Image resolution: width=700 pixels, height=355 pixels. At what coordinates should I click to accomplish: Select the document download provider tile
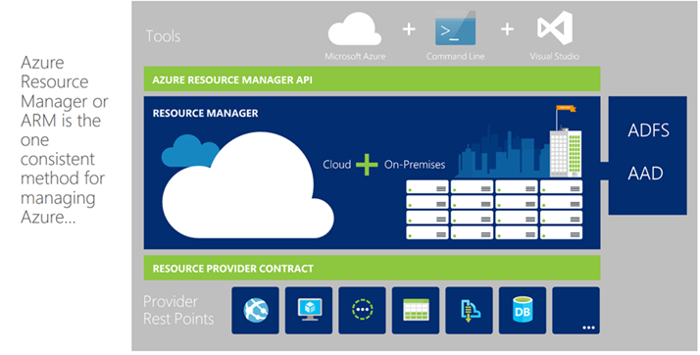pyautogui.click(x=470, y=310)
